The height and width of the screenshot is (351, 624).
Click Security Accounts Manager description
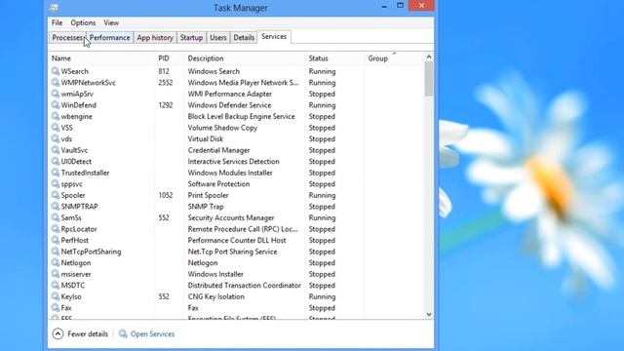point(231,217)
